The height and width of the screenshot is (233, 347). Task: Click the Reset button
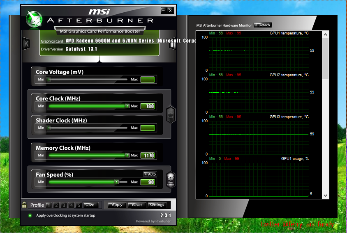point(137,205)
